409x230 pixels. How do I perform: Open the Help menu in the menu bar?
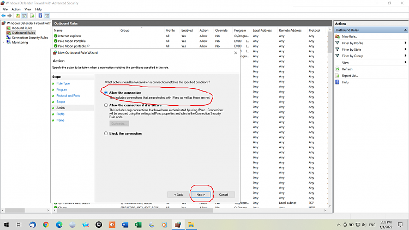point(38,9)
